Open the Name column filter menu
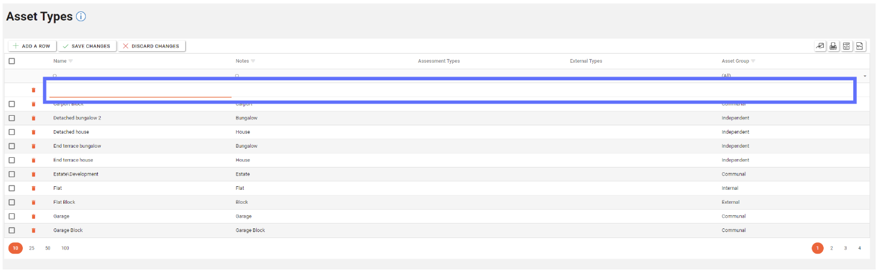The image size is (881, 276). coord(71,61)
